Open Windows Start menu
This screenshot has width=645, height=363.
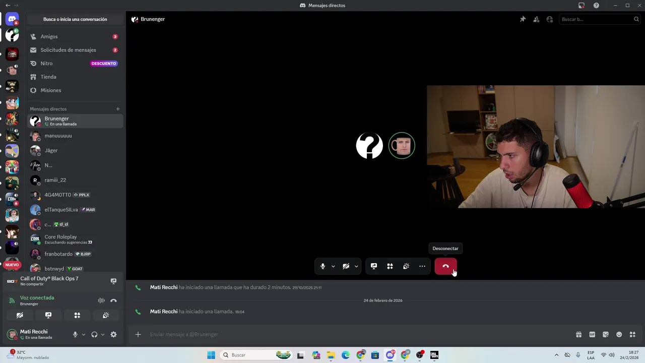pyautogui.click(x=211, y=355)
